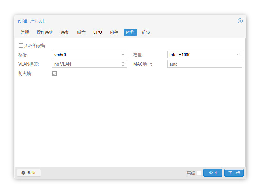The height and width of the screenshot is (187, 254).
Task: Toggle the 高级 checkbox
Action: coord(199,173)
